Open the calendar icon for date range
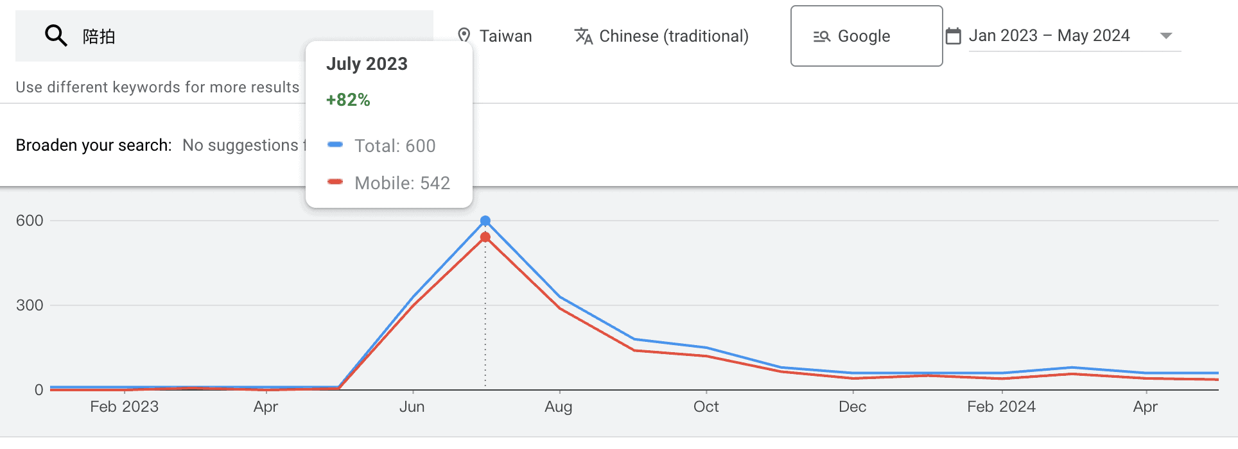 tap(954, 36)
